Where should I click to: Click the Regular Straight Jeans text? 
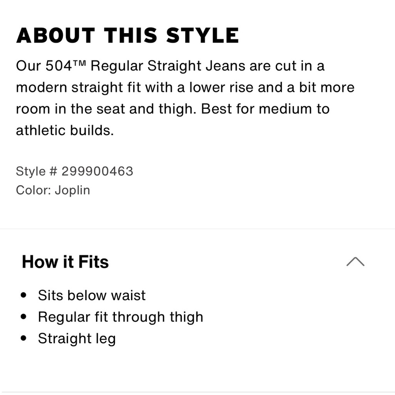pos(168,66)
